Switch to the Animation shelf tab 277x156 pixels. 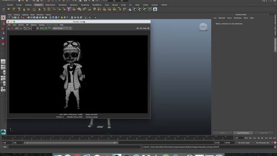(62, 5)
